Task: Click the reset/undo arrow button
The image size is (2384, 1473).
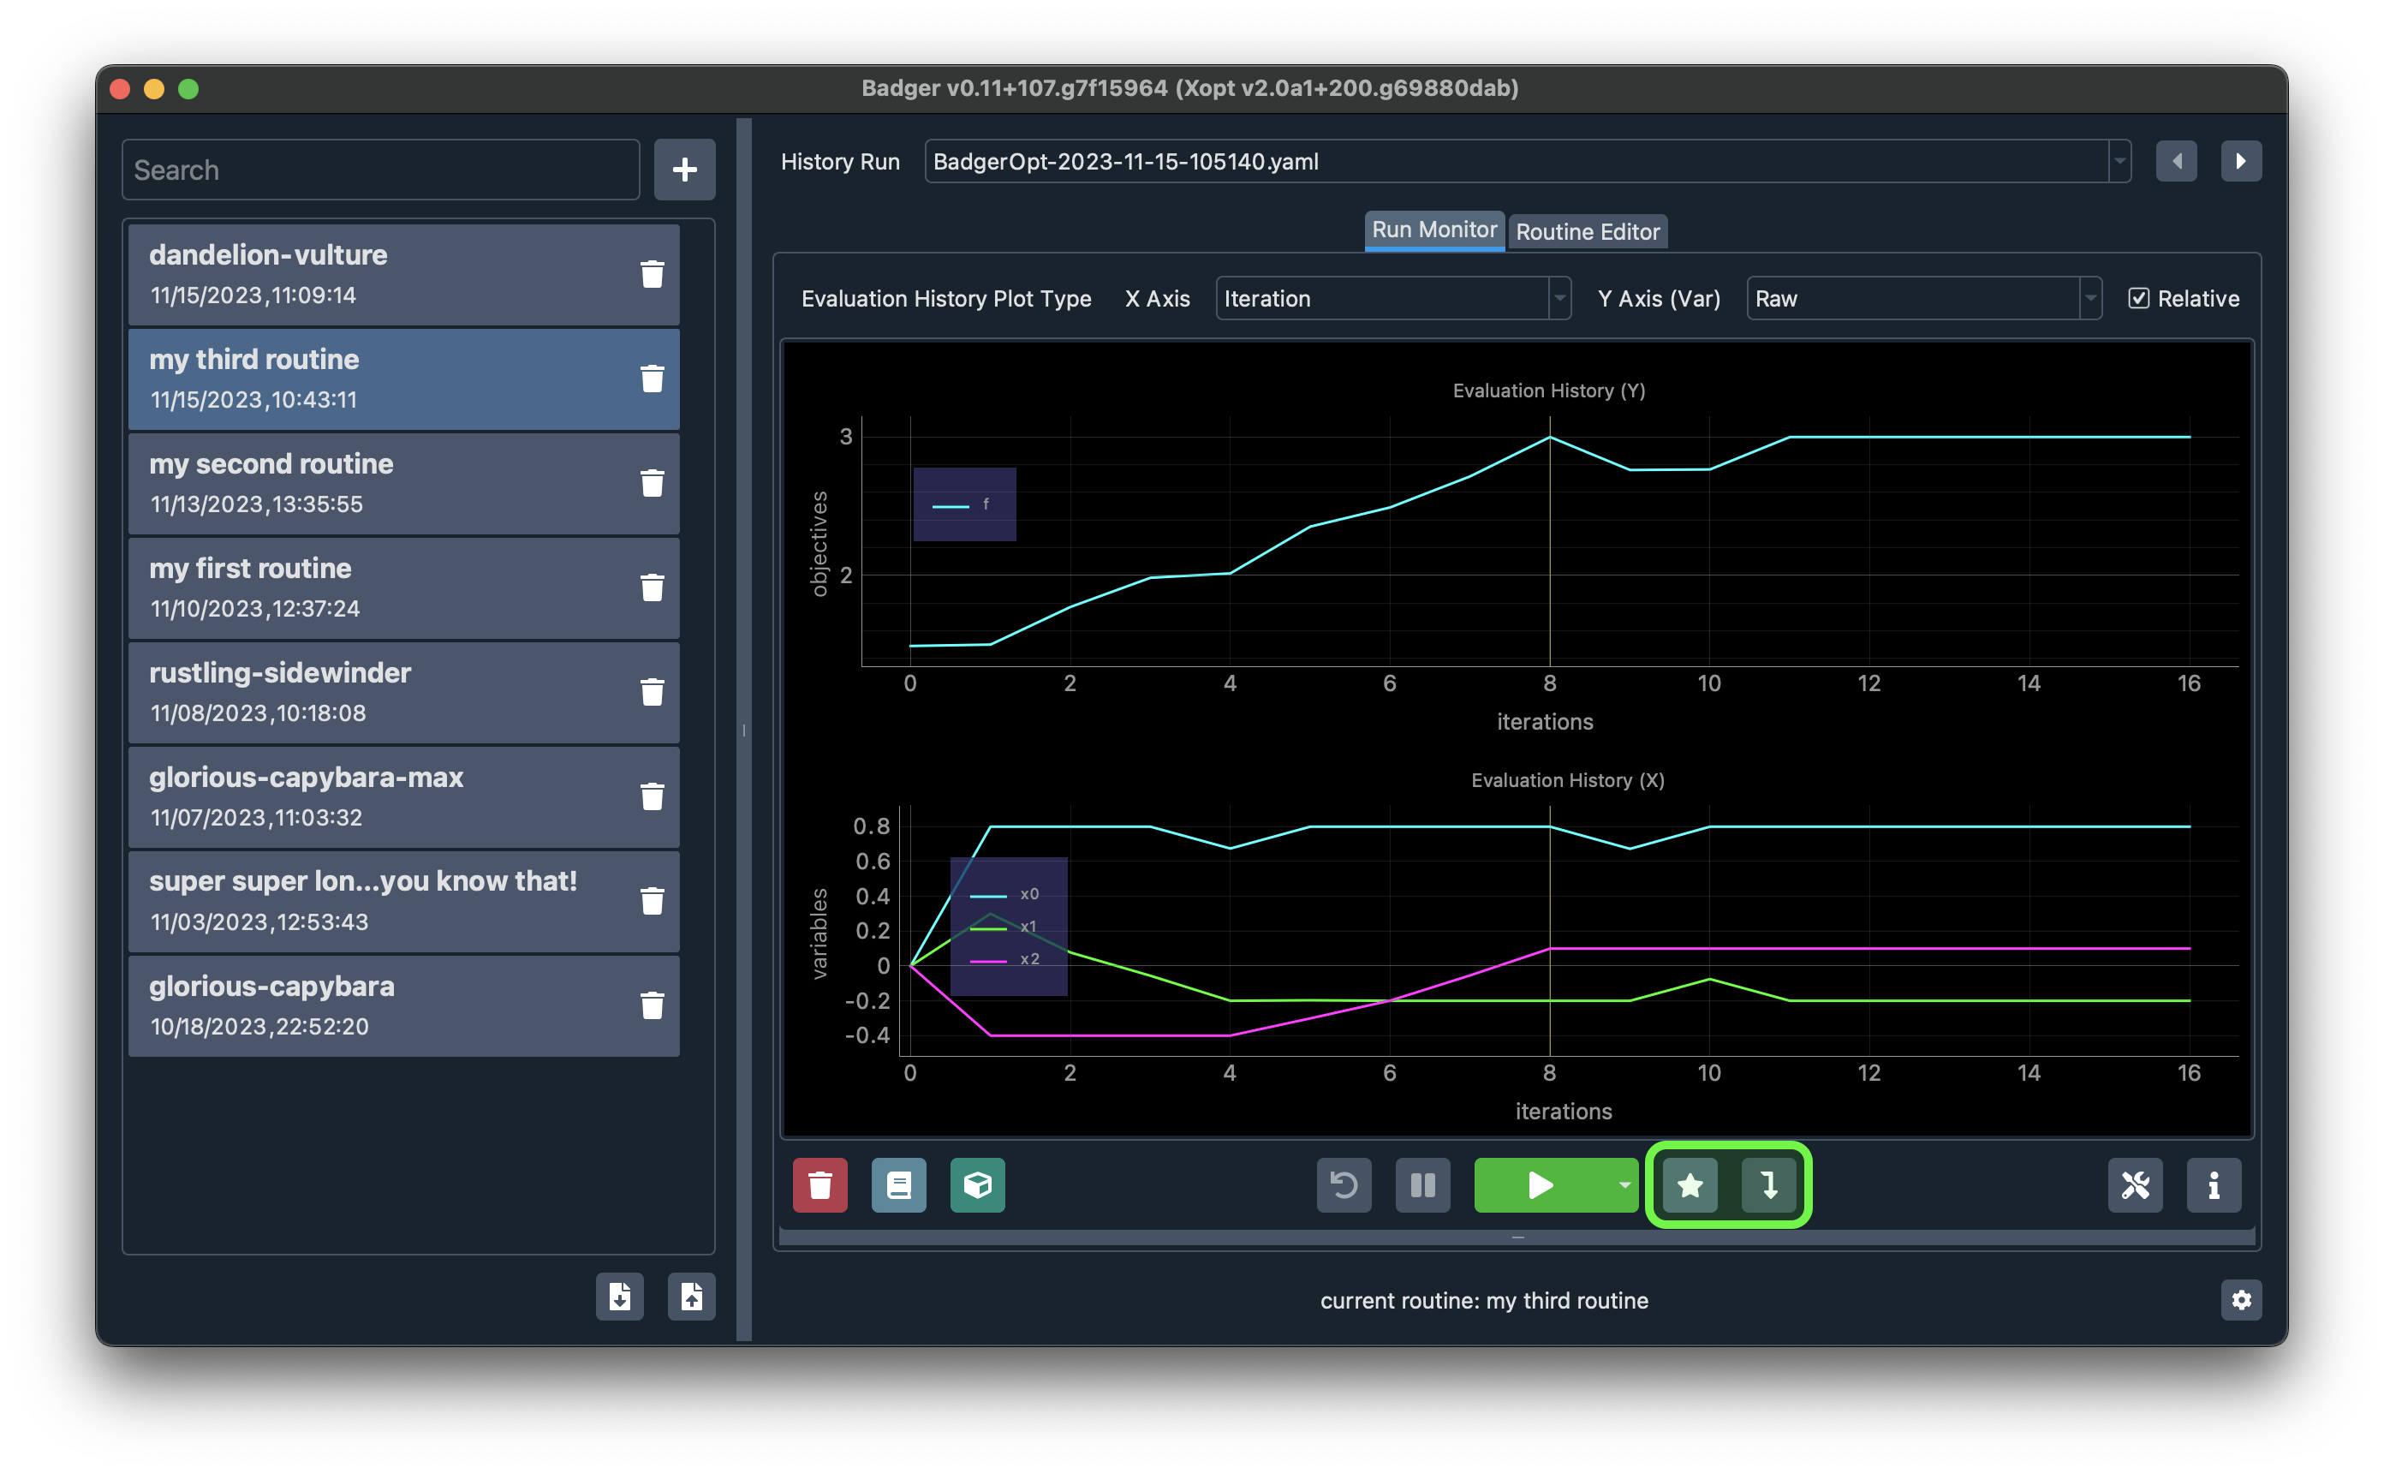Action: pyautogui.click(x=1344, y=1184)
